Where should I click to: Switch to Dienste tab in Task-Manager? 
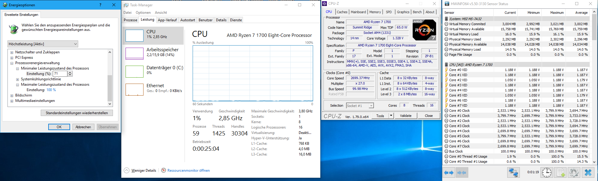(x=236, y=20)
